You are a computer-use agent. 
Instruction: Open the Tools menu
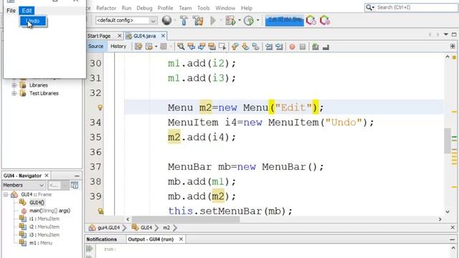[204, 8]
